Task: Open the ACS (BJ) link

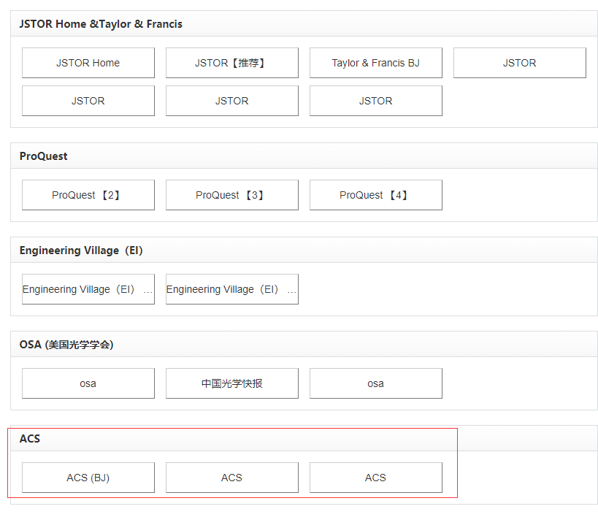Action: tap(88, 478)
